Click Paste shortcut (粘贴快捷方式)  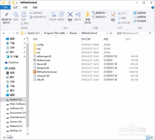[x=38, y=17]
